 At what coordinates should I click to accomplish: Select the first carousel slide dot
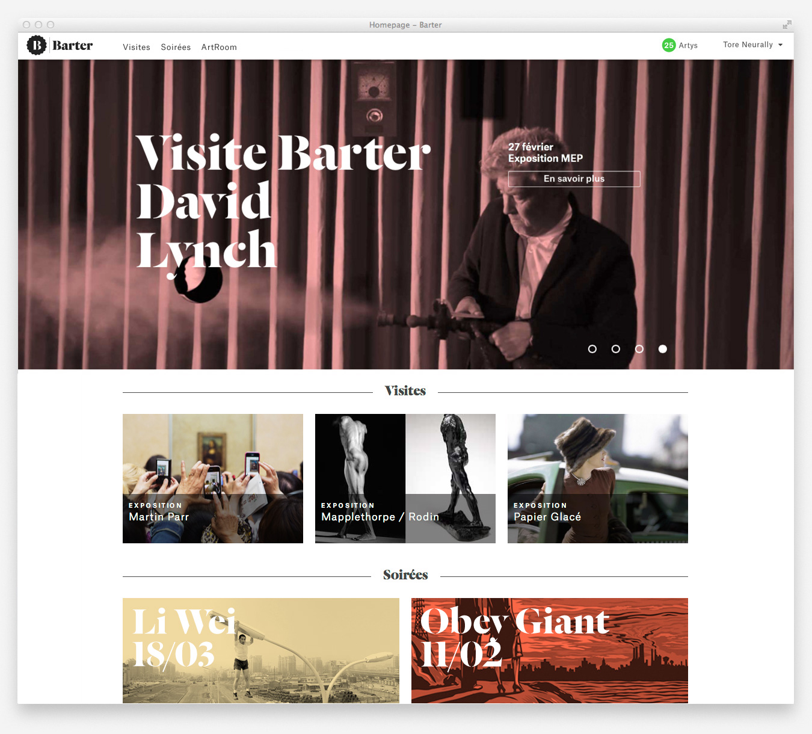(x=592, y=349)
